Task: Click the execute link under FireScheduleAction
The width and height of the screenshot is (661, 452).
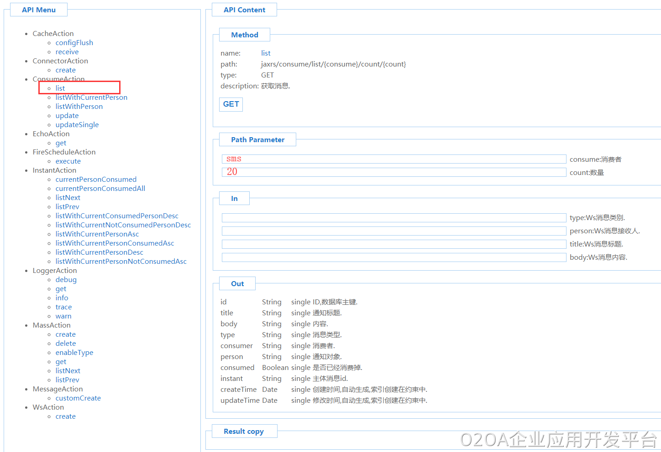Action: [68, 161]
